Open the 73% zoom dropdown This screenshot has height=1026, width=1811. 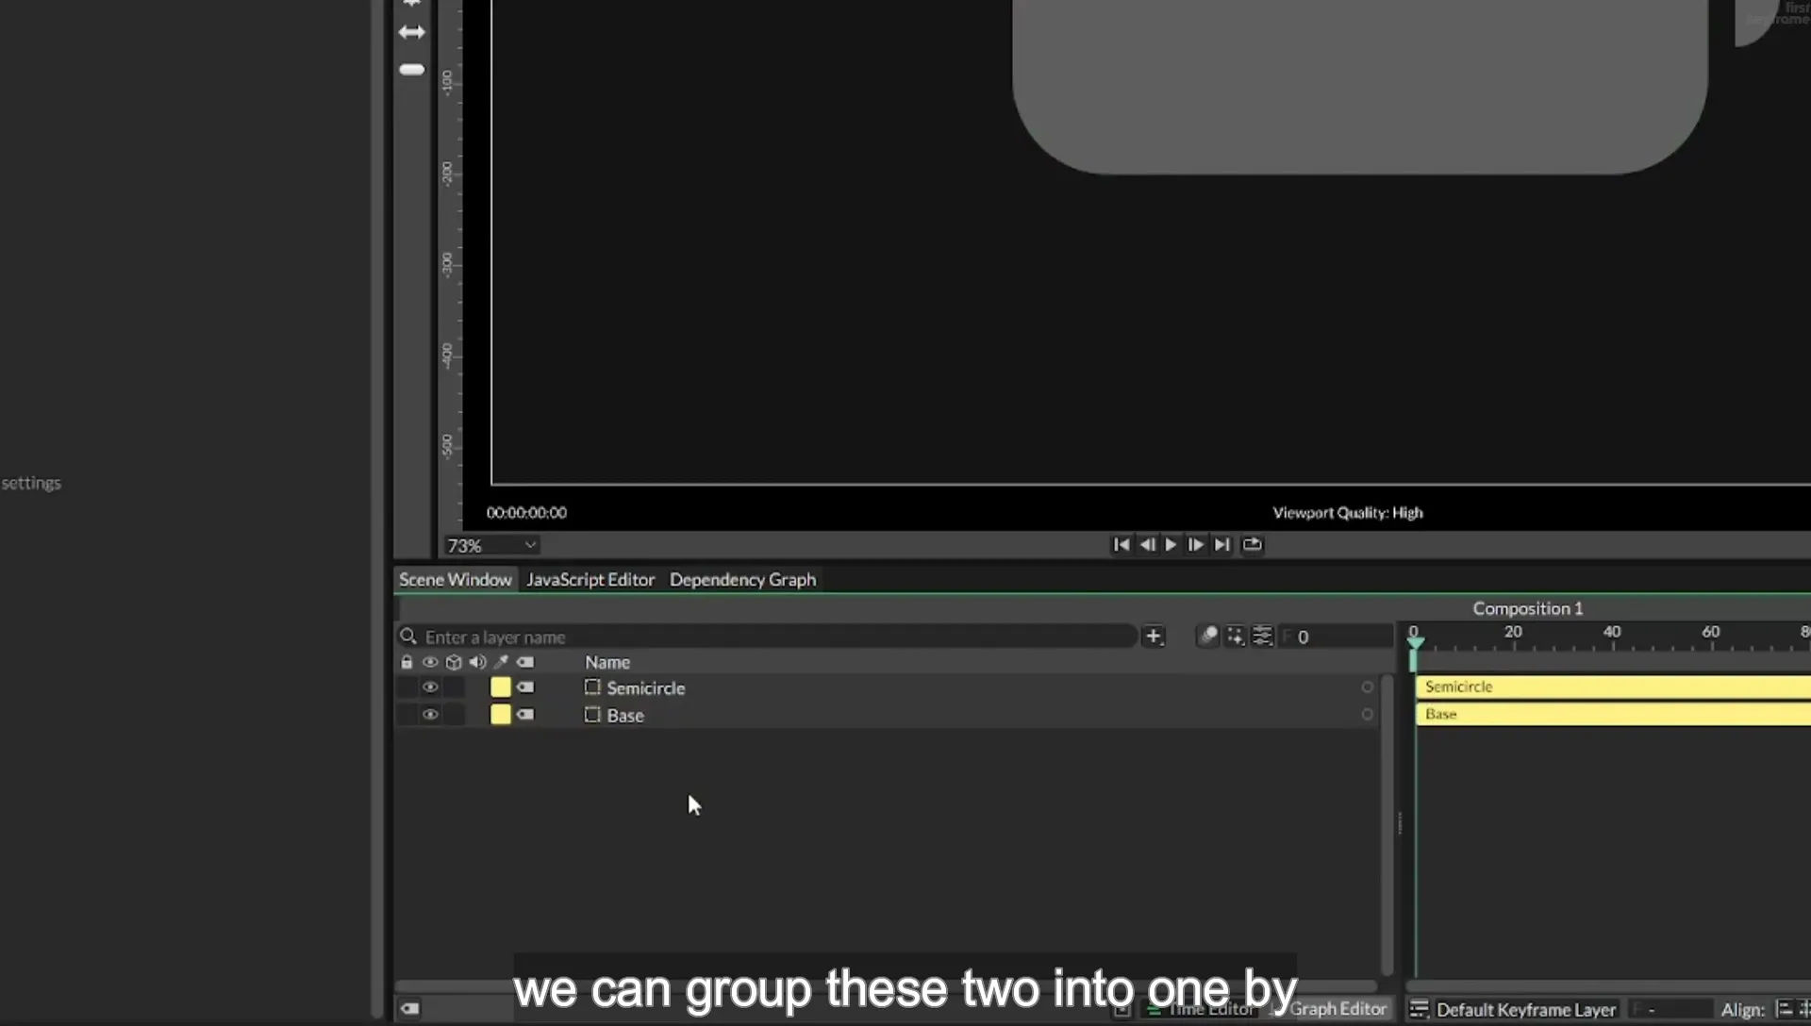(x=491, y=546)
